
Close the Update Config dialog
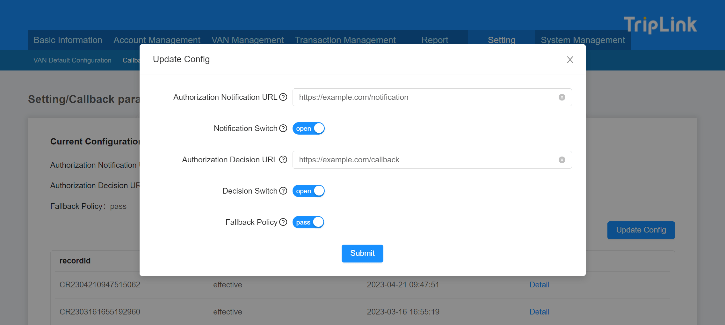(570, 60)
